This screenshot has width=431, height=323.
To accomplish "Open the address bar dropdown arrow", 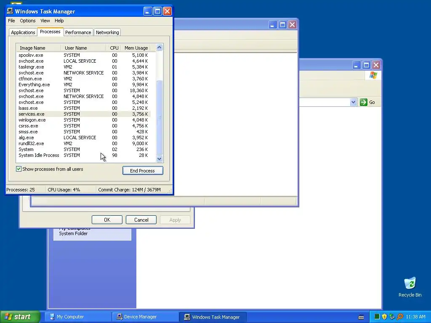I will click(353, 102).
